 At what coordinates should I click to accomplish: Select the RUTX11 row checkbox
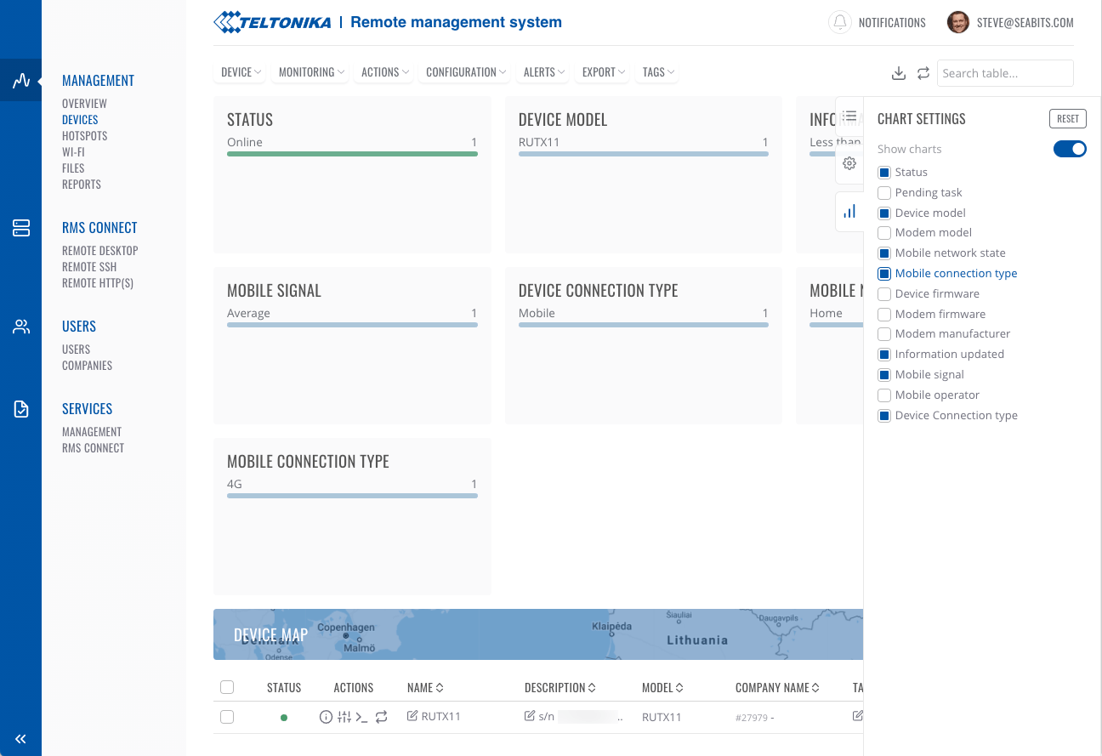227,717
